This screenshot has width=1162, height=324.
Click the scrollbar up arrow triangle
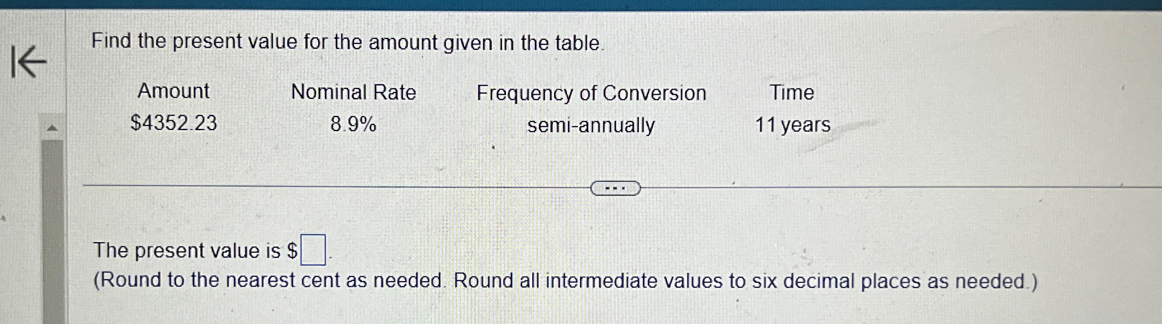pos(53,127)
